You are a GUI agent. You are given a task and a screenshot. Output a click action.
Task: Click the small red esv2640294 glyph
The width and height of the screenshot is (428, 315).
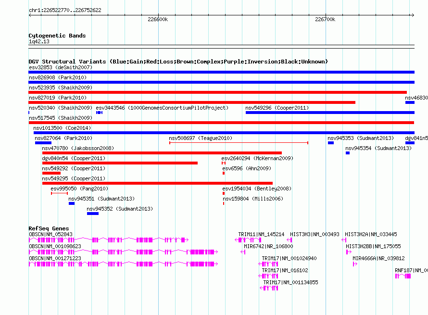click(224, 163)
